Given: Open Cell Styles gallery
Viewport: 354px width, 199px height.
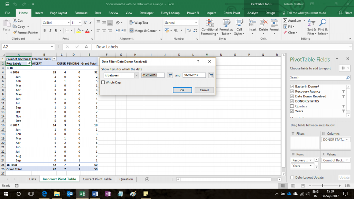Looking at the screenshot, I should 239,27.
